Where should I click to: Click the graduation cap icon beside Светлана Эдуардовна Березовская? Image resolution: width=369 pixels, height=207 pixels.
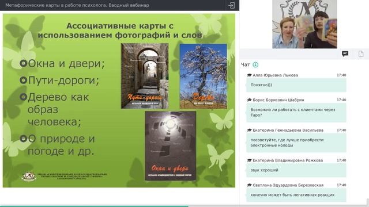pos(249,185)
